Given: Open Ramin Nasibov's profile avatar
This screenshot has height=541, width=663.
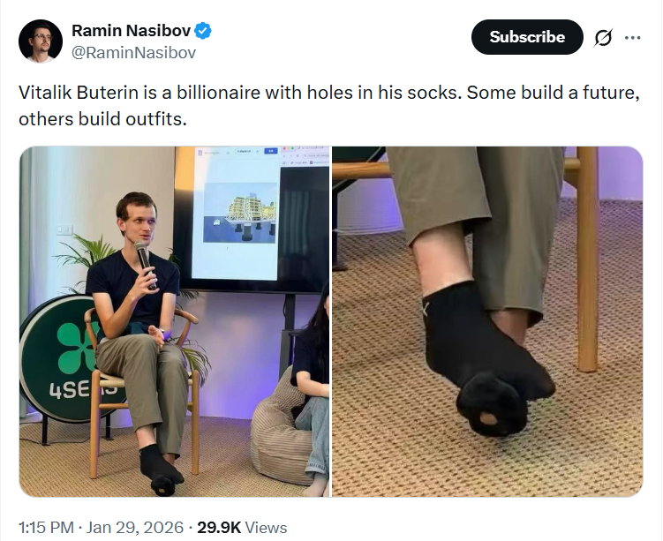Looking at the screenshot, I should [x=41, y=41].
